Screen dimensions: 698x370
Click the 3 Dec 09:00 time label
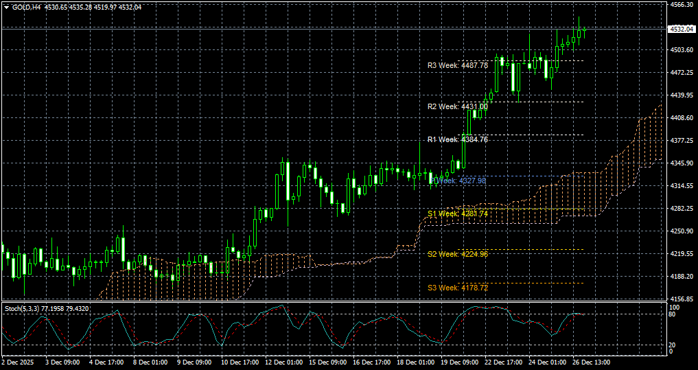62,363
